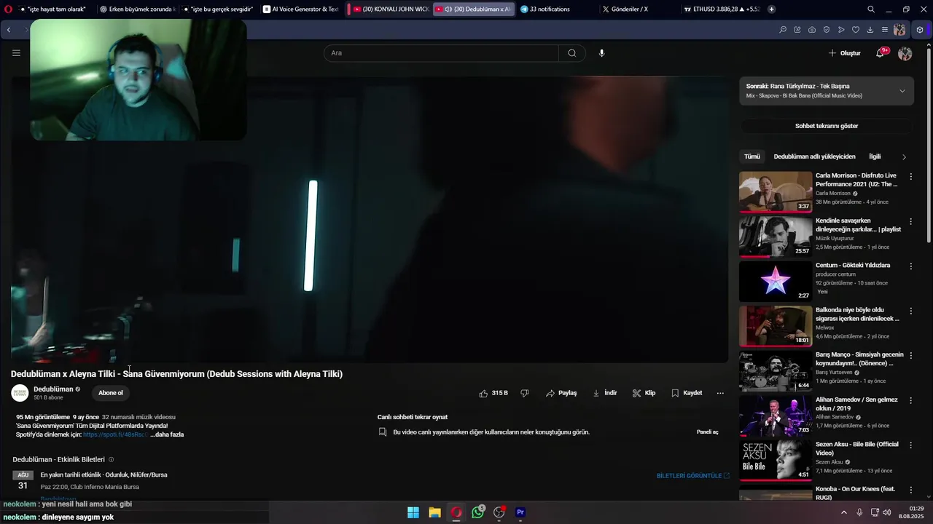Open the YouTube notifications bell
This screenshot has width=933, height=524.
pos(880,53)
